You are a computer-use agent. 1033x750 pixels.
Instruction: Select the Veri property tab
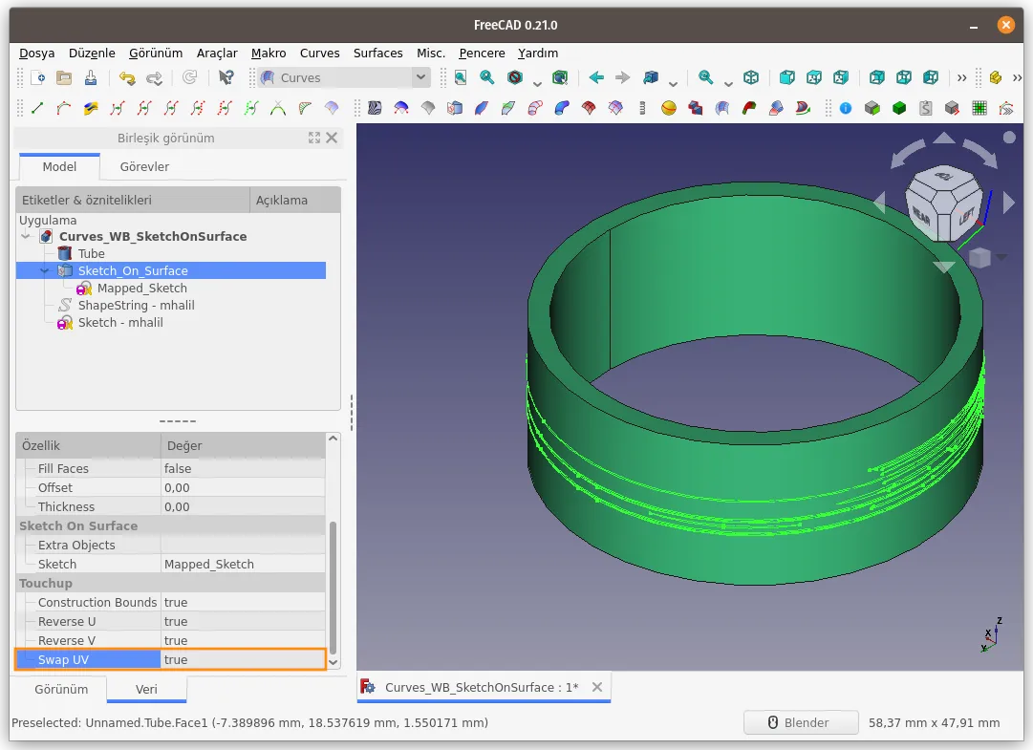click(x=146, y=689)
